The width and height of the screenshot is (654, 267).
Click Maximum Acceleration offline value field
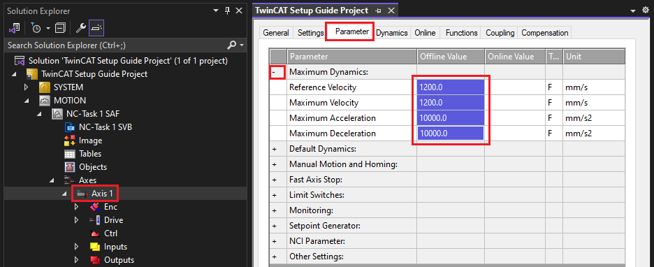pyautogui.click(x=451, y=118)
